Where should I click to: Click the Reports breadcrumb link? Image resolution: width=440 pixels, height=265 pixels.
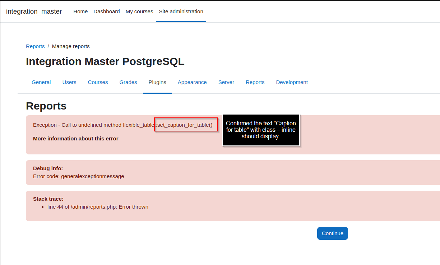point(35,46)
